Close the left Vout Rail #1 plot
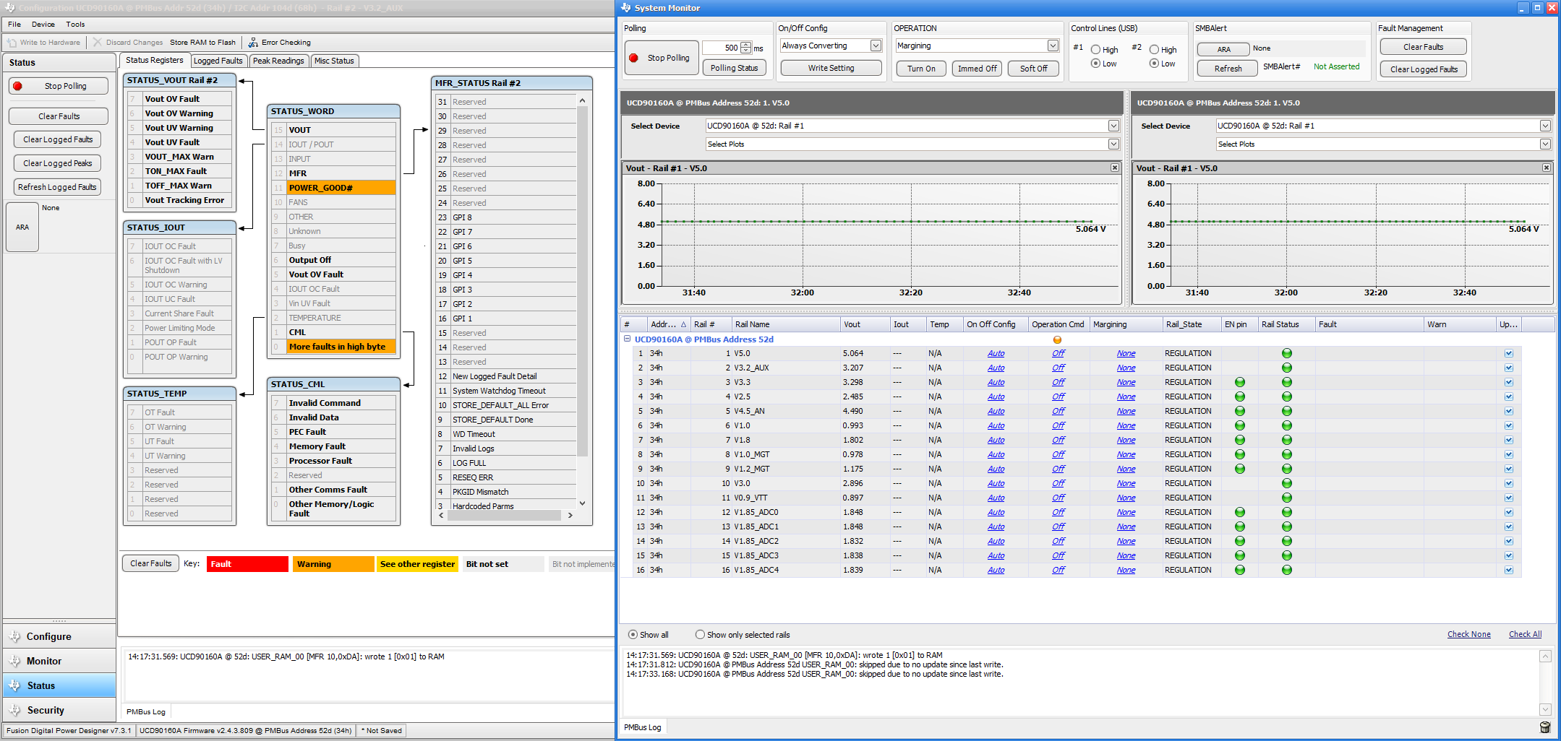Image resolution: width=1561 pixels, height=741 pixels. click(1114, 168)
